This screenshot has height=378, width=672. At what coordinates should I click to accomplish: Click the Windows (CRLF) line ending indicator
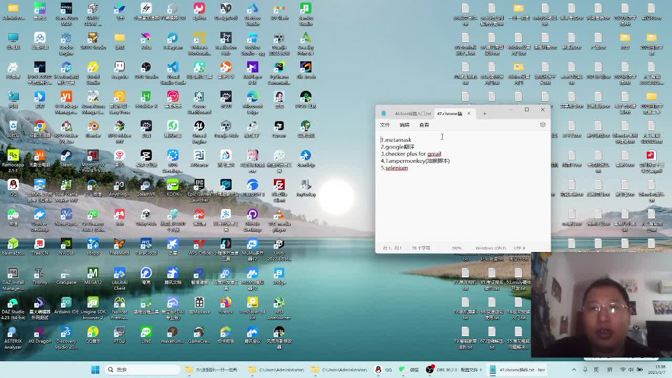[490, 248]
